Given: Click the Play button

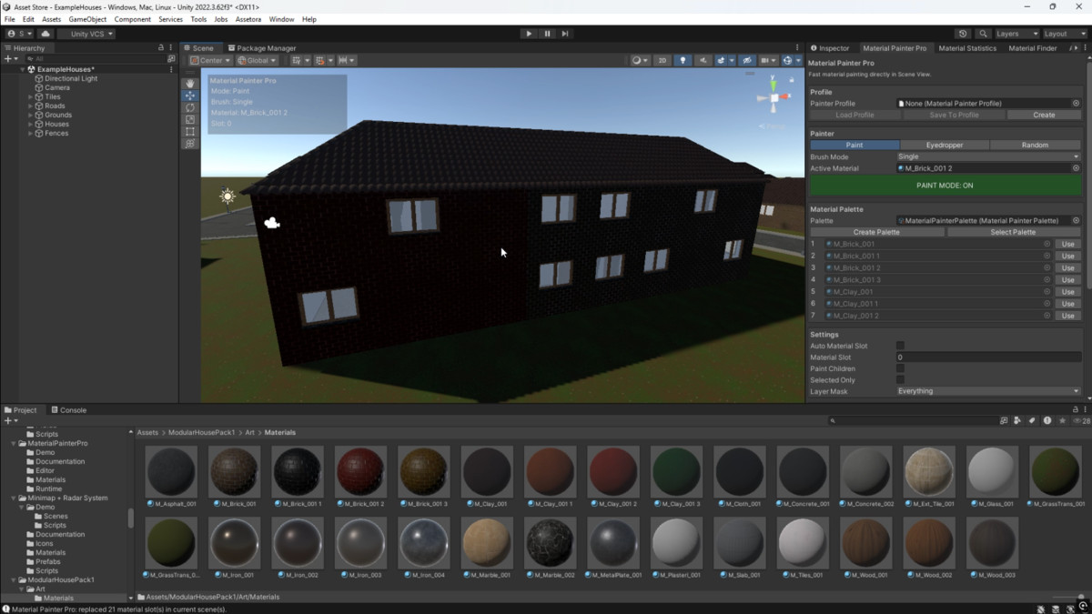Looking at the screenshot, I should [x=529, y=34].
